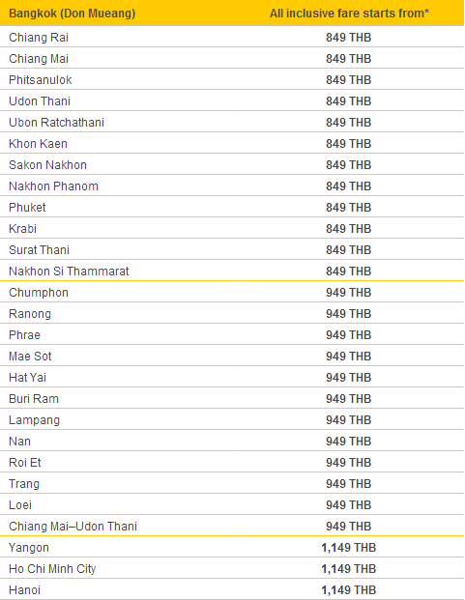Select the Udon Thani row
This screenshot has width=465, height=600.
[x=232, y=101]
